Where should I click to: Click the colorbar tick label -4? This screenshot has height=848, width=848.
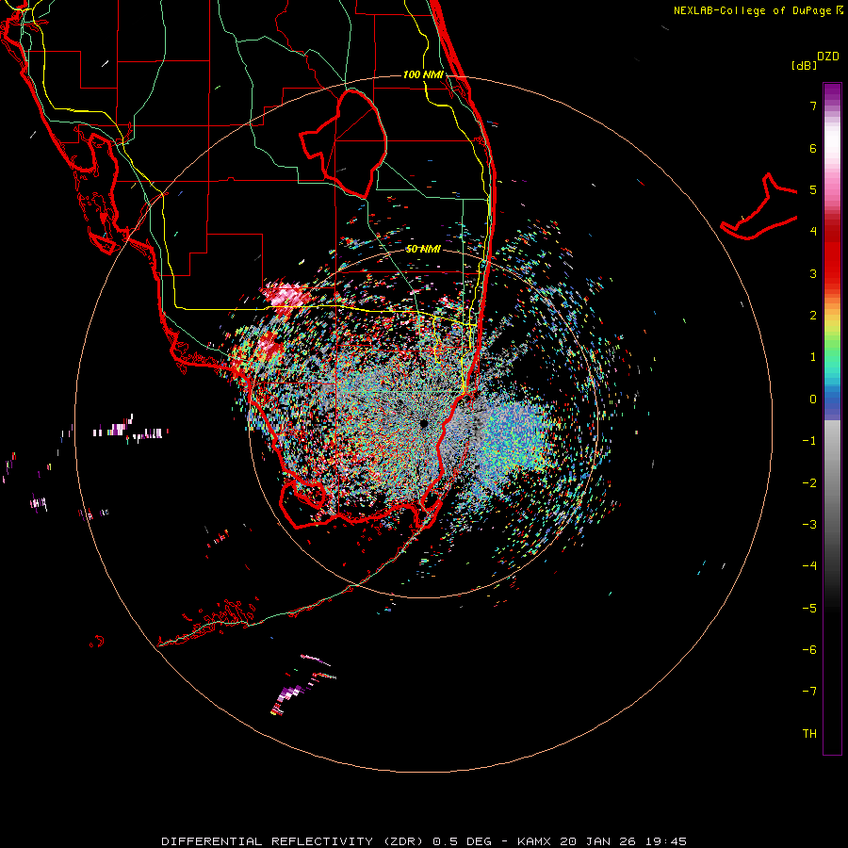point(809,566)
